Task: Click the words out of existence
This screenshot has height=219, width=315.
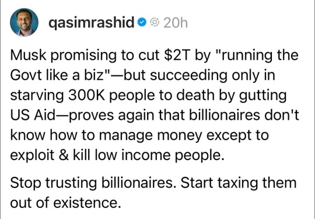Action: 66,203
